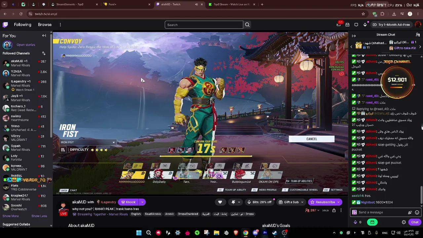Cancel the Iron Fist hero confirmation
Screen dimensions: 423x238
(312, 139)
